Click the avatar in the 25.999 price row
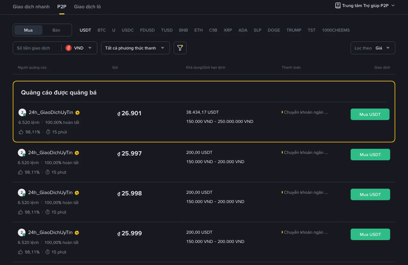408x265 pixels. [x=21, y=232]
